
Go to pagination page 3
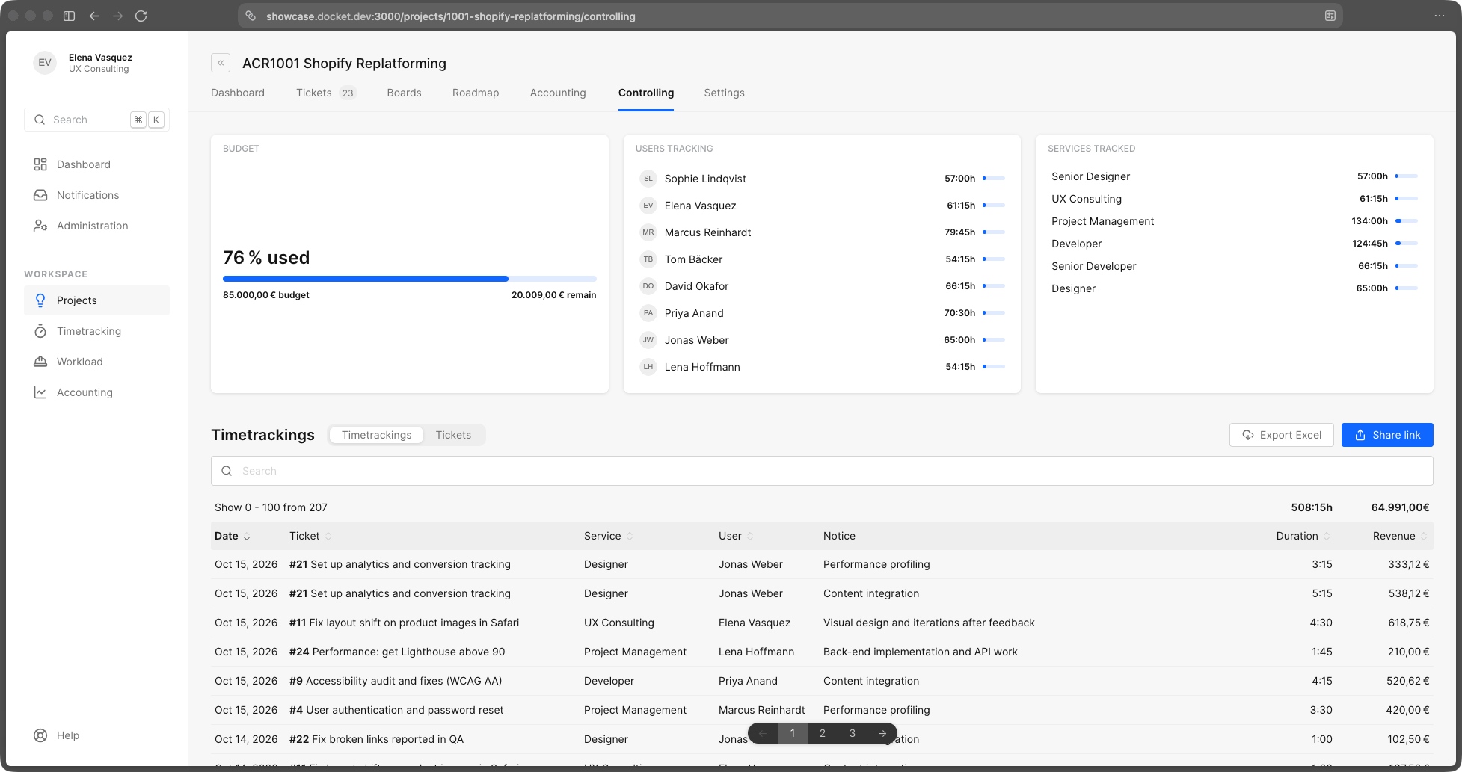click(853, 733)
